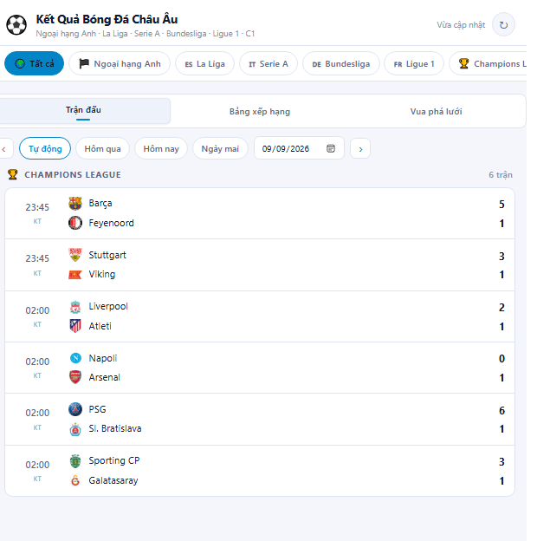Image resolution: width=537 pixels, height=541 pixels.
Task: Select the Arsenal team name
Action: tap(104, 377)
